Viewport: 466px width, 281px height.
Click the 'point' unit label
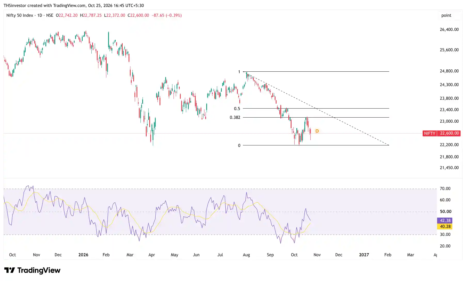click(446, 15)
